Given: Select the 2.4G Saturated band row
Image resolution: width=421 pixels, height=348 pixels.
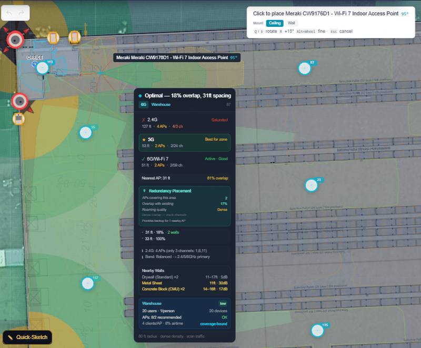Looking at the screenshot, I should pos(185,123).
